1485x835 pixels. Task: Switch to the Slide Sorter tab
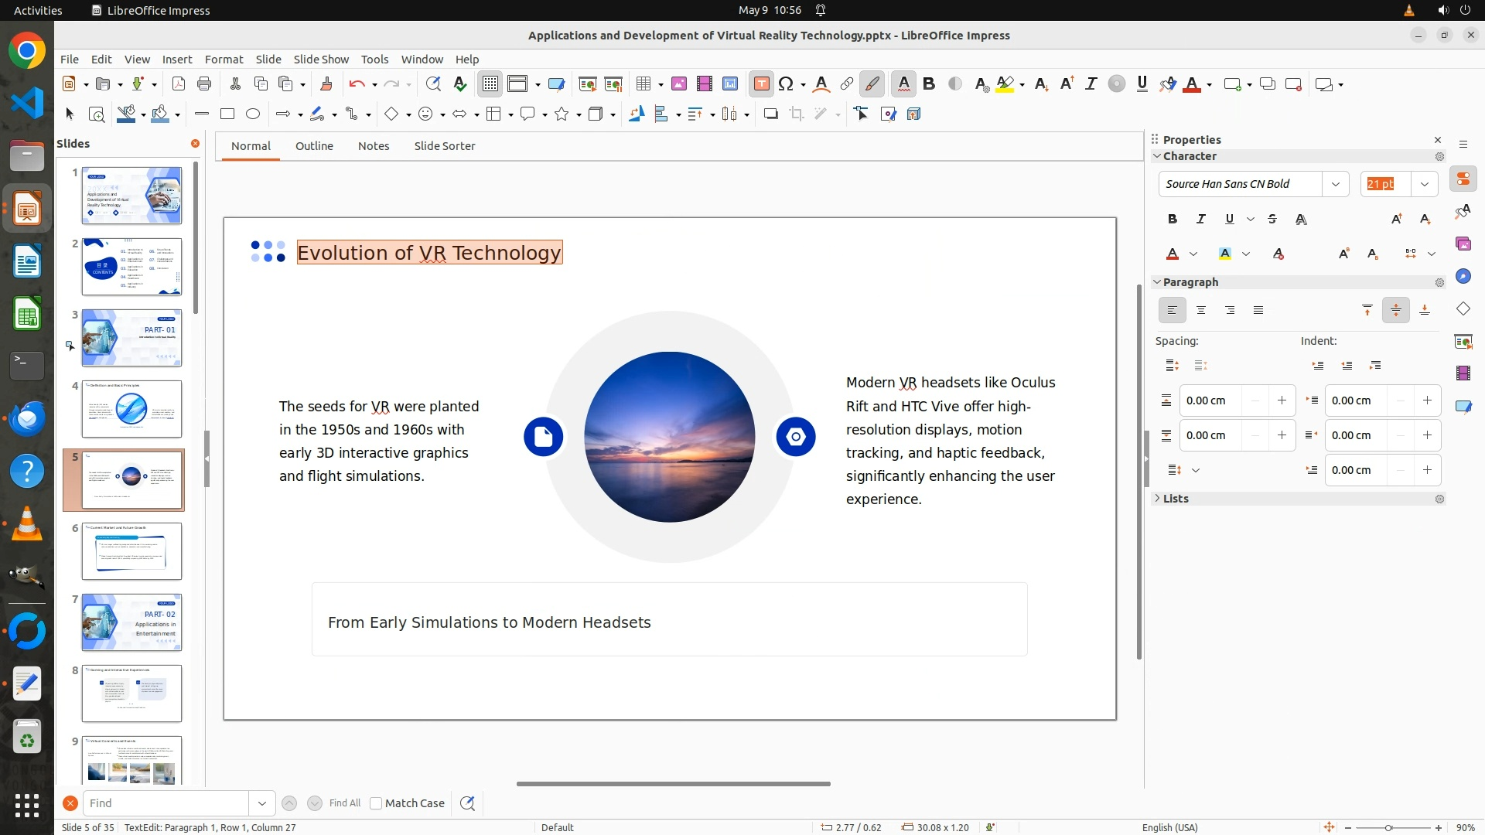[x=444, y=146]
